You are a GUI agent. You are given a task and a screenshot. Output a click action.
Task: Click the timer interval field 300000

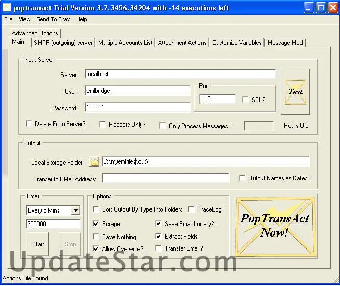[x=53, y=224]
